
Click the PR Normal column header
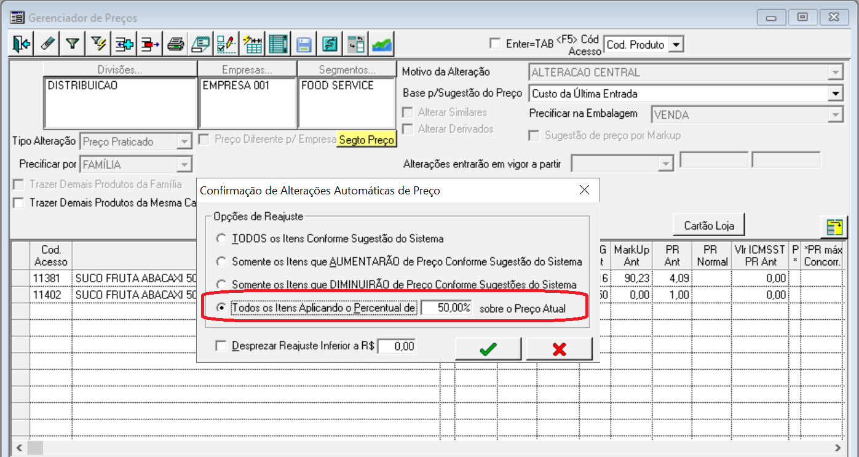[x=711, y=256]
